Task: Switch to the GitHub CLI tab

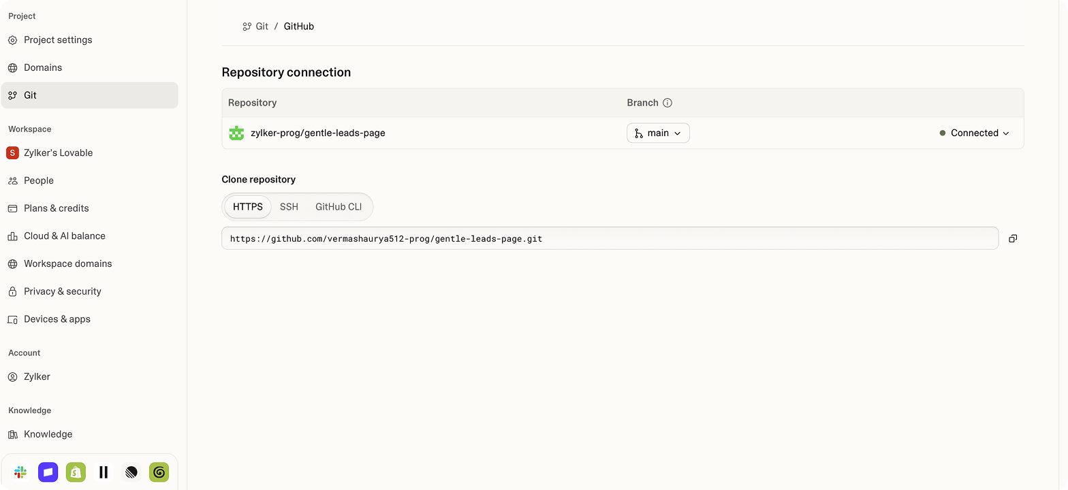Action: click(339, 207)
